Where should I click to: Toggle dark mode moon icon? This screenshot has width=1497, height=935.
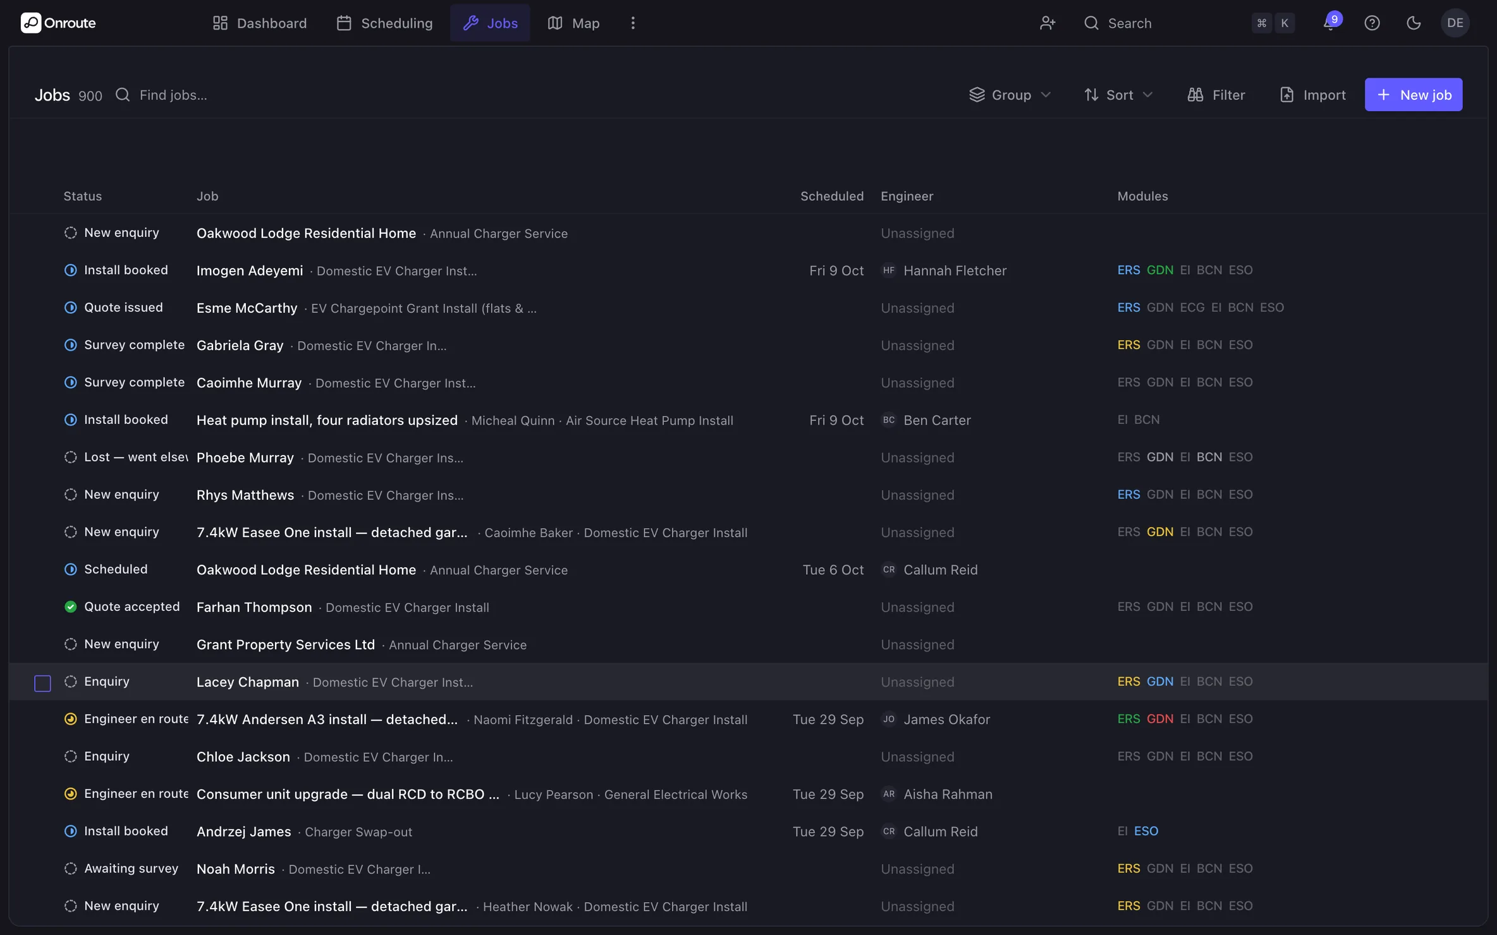click(x=1414, y=23)
